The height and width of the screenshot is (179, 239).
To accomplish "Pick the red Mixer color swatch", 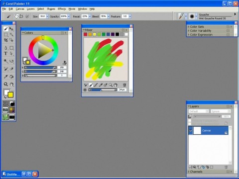I will pos(85,34).
